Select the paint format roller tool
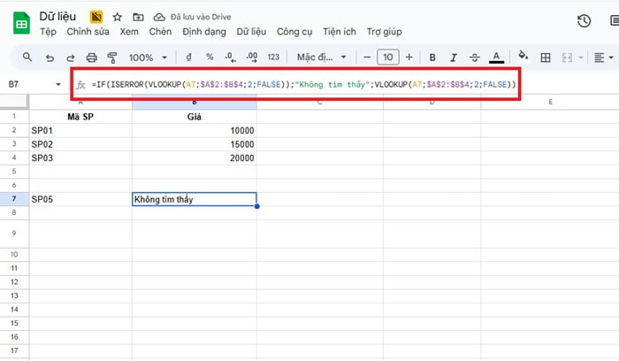 coord(112,58)
